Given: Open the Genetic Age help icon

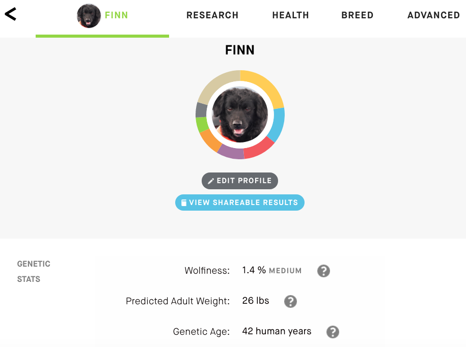Looking at the screenshot, I should pyautogui.click(x=333, y=332).
